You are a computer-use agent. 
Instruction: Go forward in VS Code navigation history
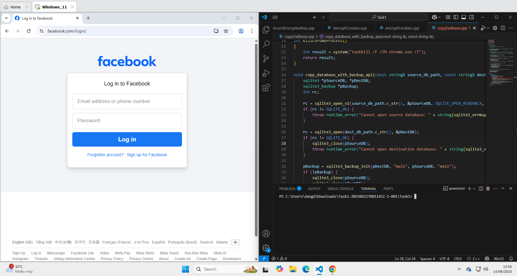click(x=323, y=17)
